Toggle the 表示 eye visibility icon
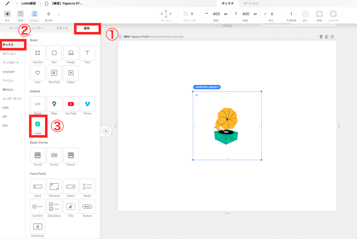Screen dimensions: 357x239 pos(7,14)
